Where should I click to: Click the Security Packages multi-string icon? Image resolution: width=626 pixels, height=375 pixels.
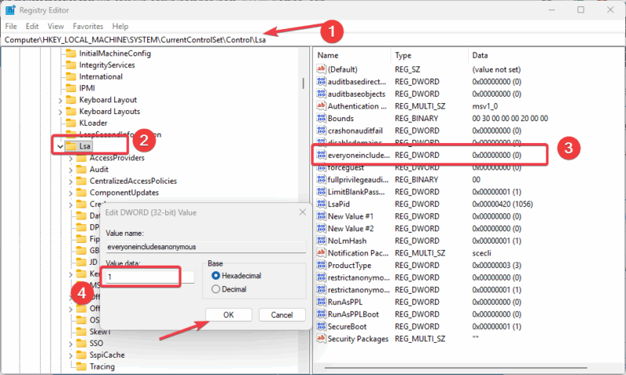click(322, 338)
